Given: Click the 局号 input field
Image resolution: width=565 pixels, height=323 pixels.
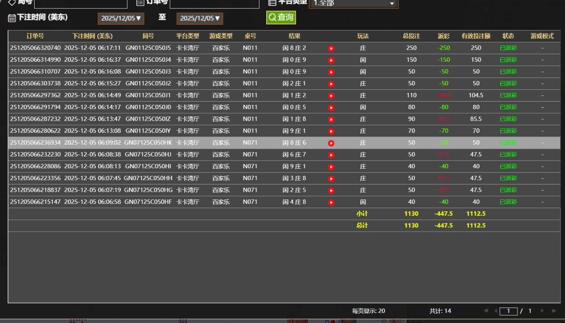Looking at the screenshot, I should [80, 4].
